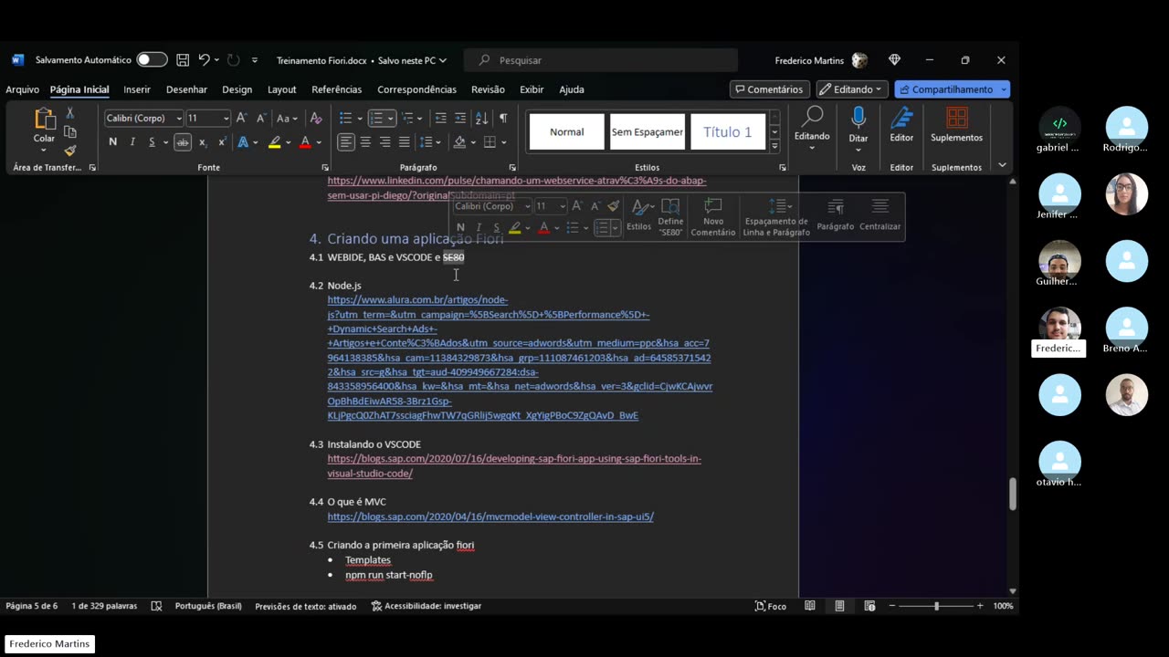This screenshot has height=657, width=1169.
Task: Decrease font size with the ribbon's smaller A icon
Action: [x=260, y=118]
